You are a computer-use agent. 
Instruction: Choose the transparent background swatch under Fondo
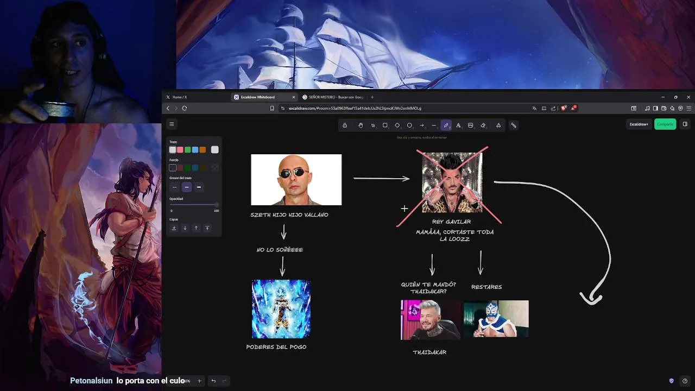[x=173, y=168]
